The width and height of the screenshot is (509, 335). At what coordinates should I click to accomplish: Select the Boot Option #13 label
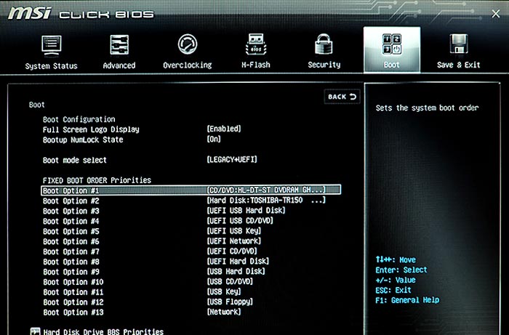(73, 312)
